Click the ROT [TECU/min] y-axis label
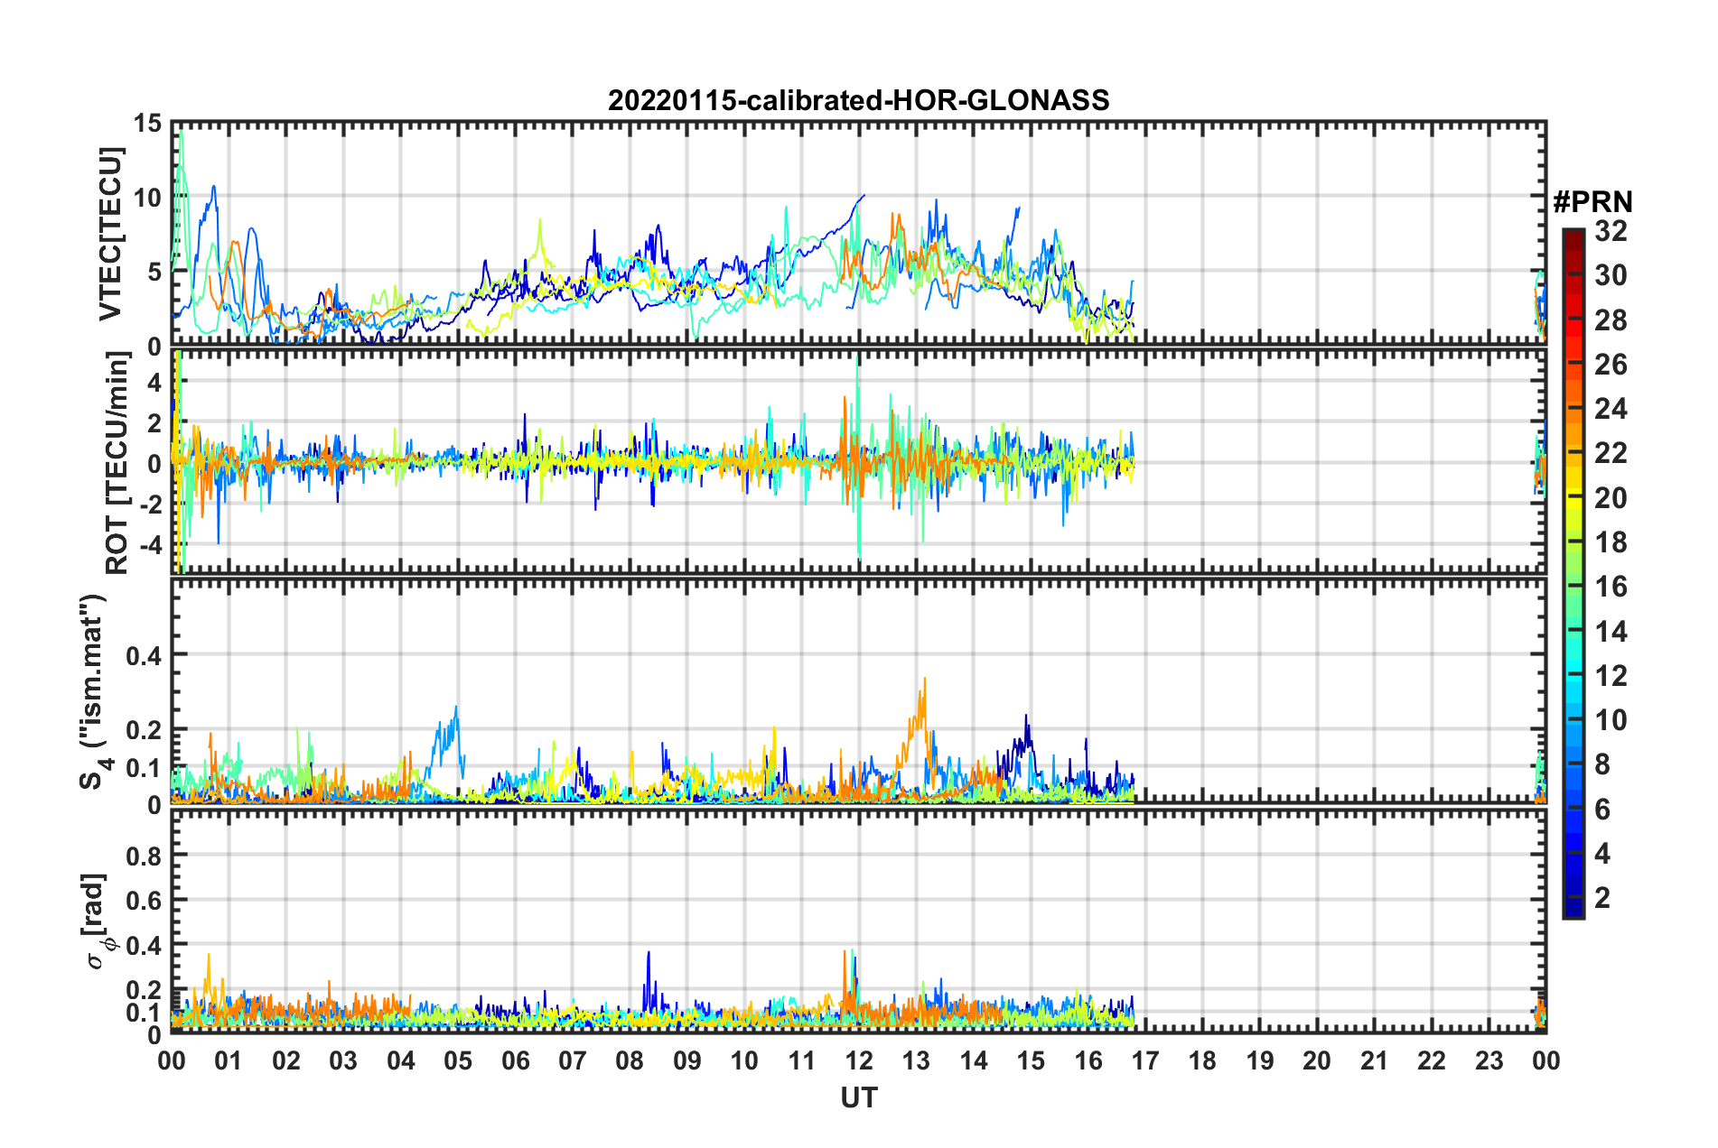Image resolution: width=1718 pixels, height=1148 pixels. point(117,463)
